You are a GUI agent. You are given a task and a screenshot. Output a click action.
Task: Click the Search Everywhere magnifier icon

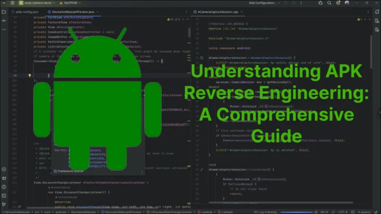[x=329, y=3]
